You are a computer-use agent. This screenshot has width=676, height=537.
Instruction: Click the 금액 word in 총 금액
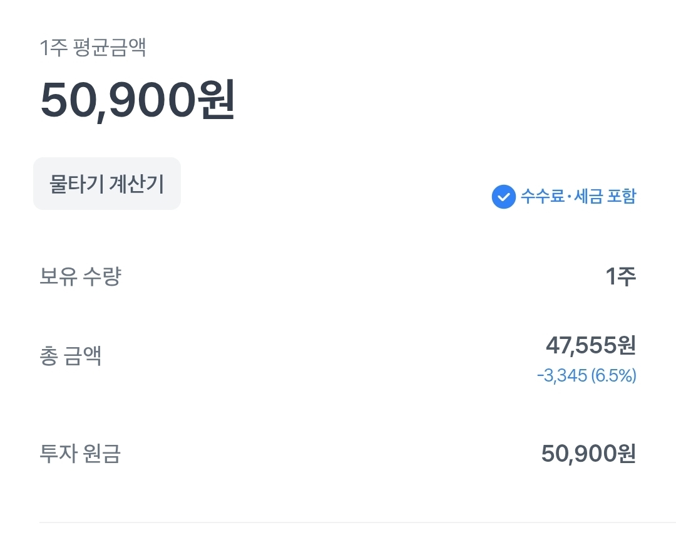[x=83, y=356]
